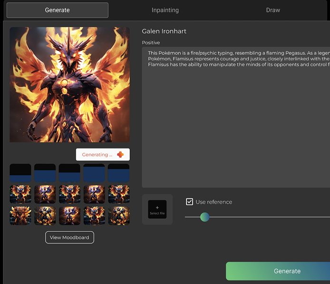The height and width of the screenshot is (284, 330).
Task: Open the Inpainting tab
Action: coord(165,10)
